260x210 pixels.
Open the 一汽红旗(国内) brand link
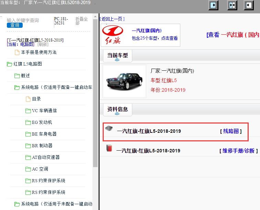147,31
